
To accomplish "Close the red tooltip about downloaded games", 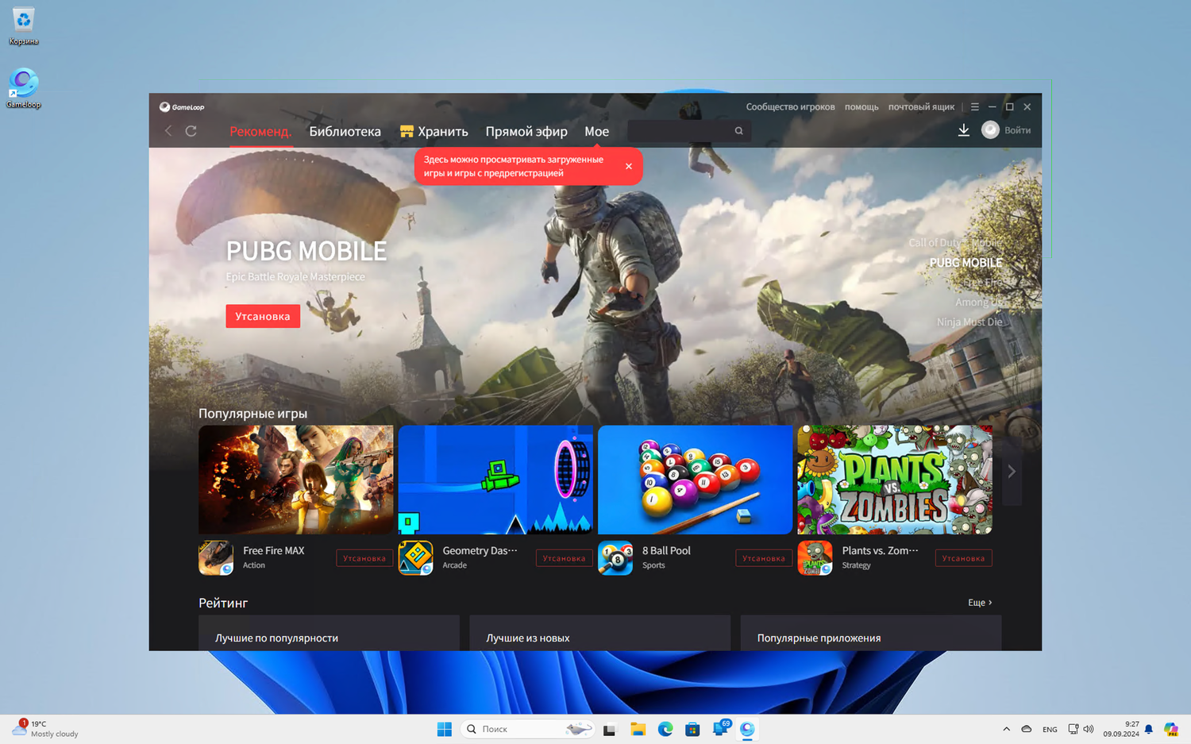I will pos(629,166).
